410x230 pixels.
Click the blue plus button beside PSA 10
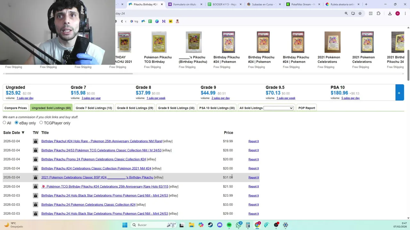[399, 93]
